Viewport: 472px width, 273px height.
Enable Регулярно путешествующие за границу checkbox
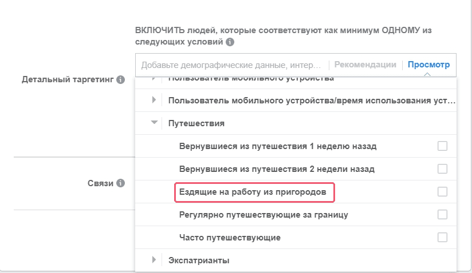[442, 215]
